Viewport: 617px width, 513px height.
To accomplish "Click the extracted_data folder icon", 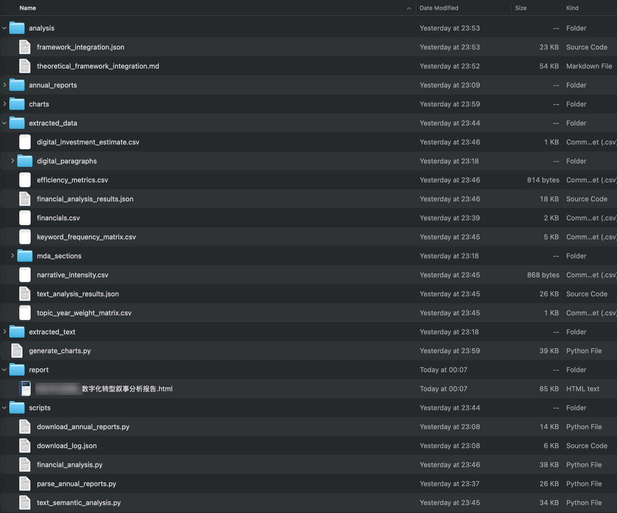I will (x=17, y=123).
